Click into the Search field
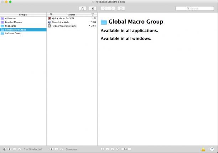218x153 pixels. point(194,9)
